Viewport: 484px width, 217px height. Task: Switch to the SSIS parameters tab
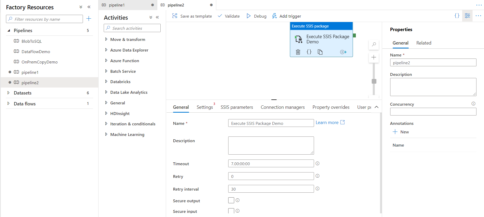click(237, 107)
